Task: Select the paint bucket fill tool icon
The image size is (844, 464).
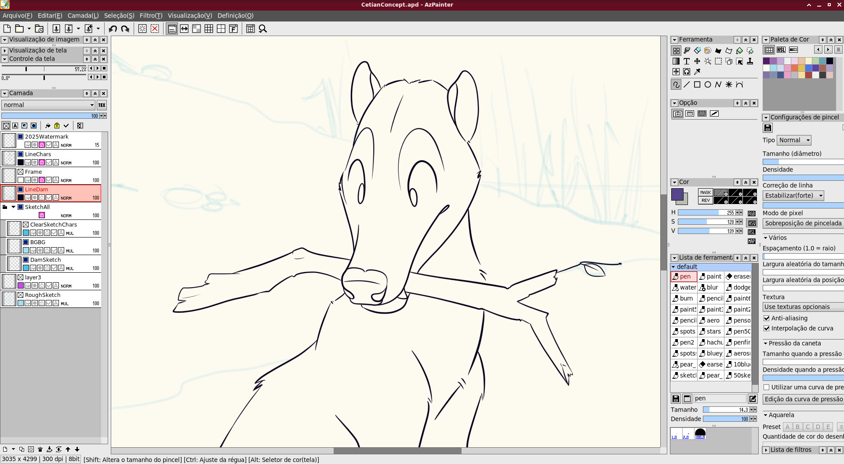Action: tap(739, 51)
